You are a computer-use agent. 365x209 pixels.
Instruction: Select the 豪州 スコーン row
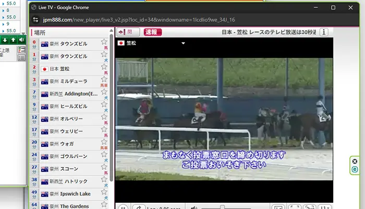tap(69, 169)
